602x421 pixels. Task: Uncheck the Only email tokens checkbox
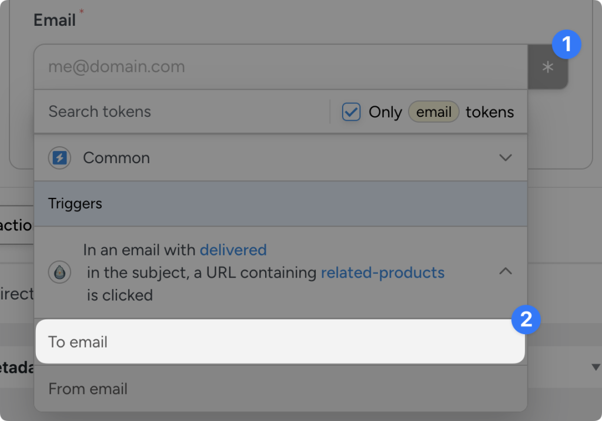tap(351, 112)
